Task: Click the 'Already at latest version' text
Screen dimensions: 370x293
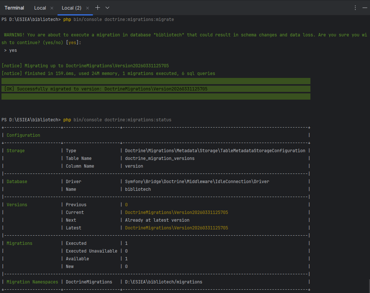Action: [157, 220]
